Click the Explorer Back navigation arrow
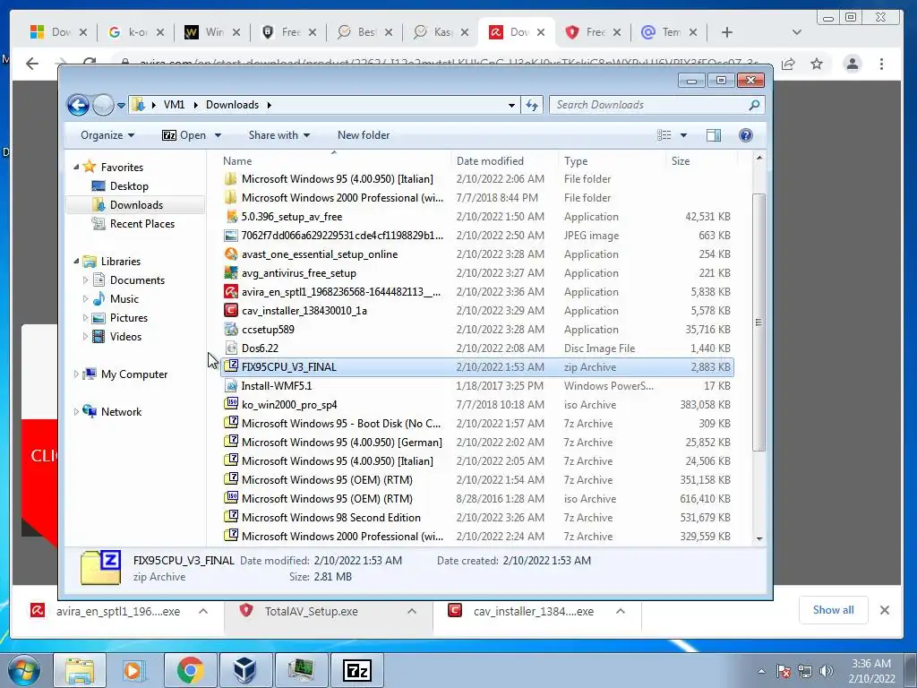This screenshot has height=688, width=917. [78, 106]
